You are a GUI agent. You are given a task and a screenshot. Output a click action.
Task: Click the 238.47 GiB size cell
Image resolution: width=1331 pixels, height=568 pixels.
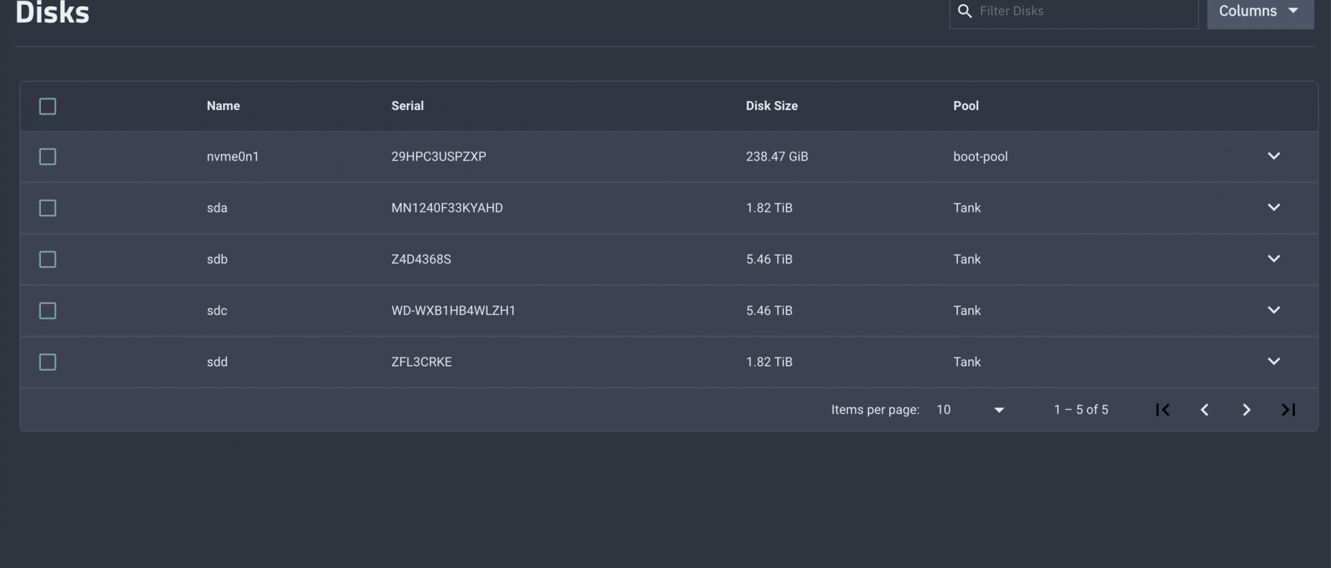click(777, 157)
